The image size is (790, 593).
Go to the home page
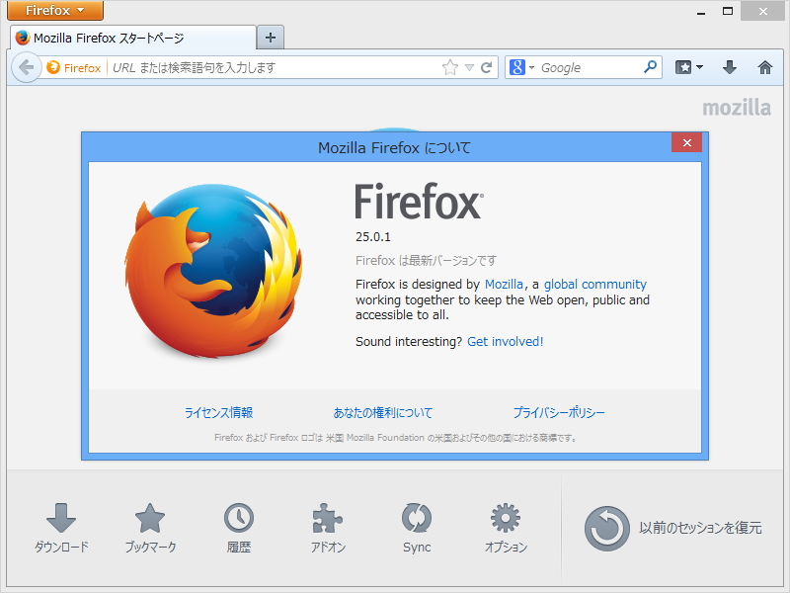[x=765, y=67]
